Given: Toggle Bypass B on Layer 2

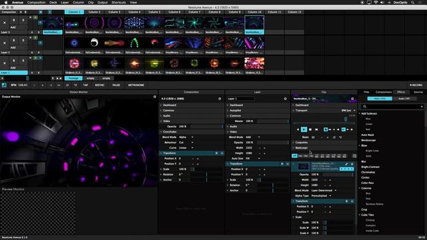Looking at the screenshot, I should pyautogui.click(x=14, y=40).
